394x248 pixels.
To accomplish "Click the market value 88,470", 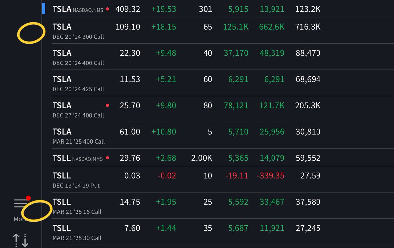I will [x=308, y=53].
